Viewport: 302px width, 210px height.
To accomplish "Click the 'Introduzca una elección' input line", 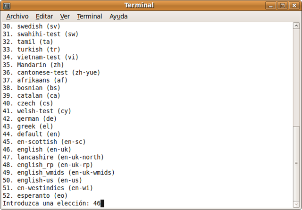I will click(x=52, y=203).
